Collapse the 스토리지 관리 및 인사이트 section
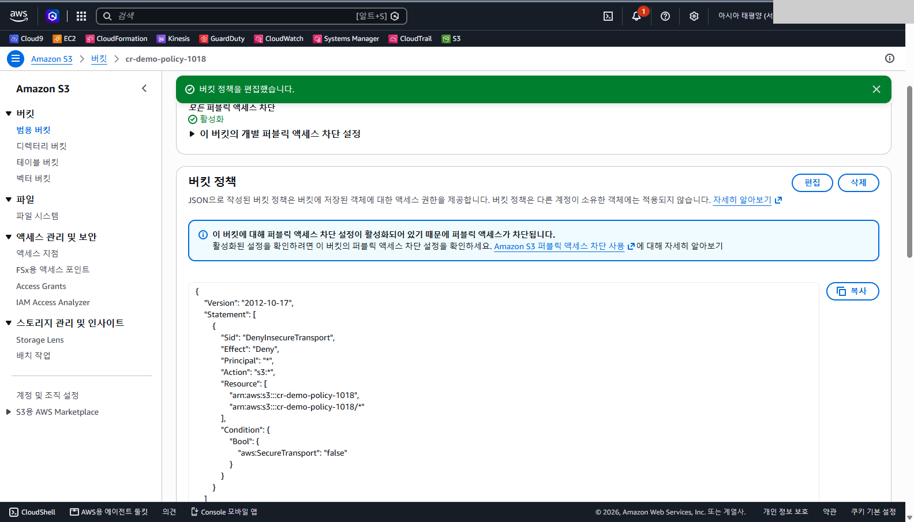 pos(9,323)
